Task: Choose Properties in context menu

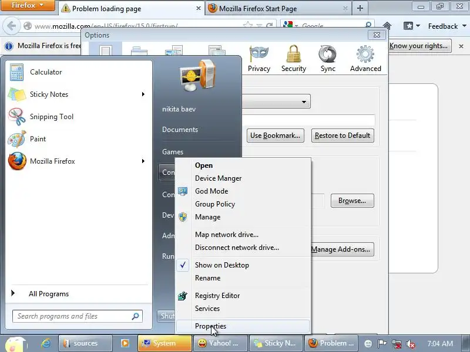Action: [243, 326]
